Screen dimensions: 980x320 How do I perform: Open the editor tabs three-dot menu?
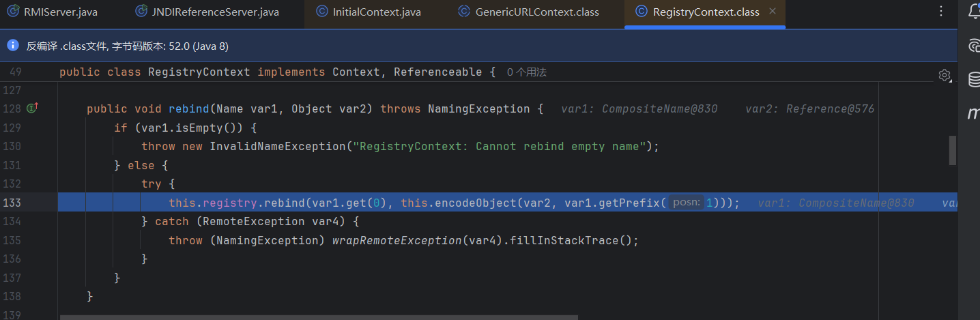click(x=941, y=12)
